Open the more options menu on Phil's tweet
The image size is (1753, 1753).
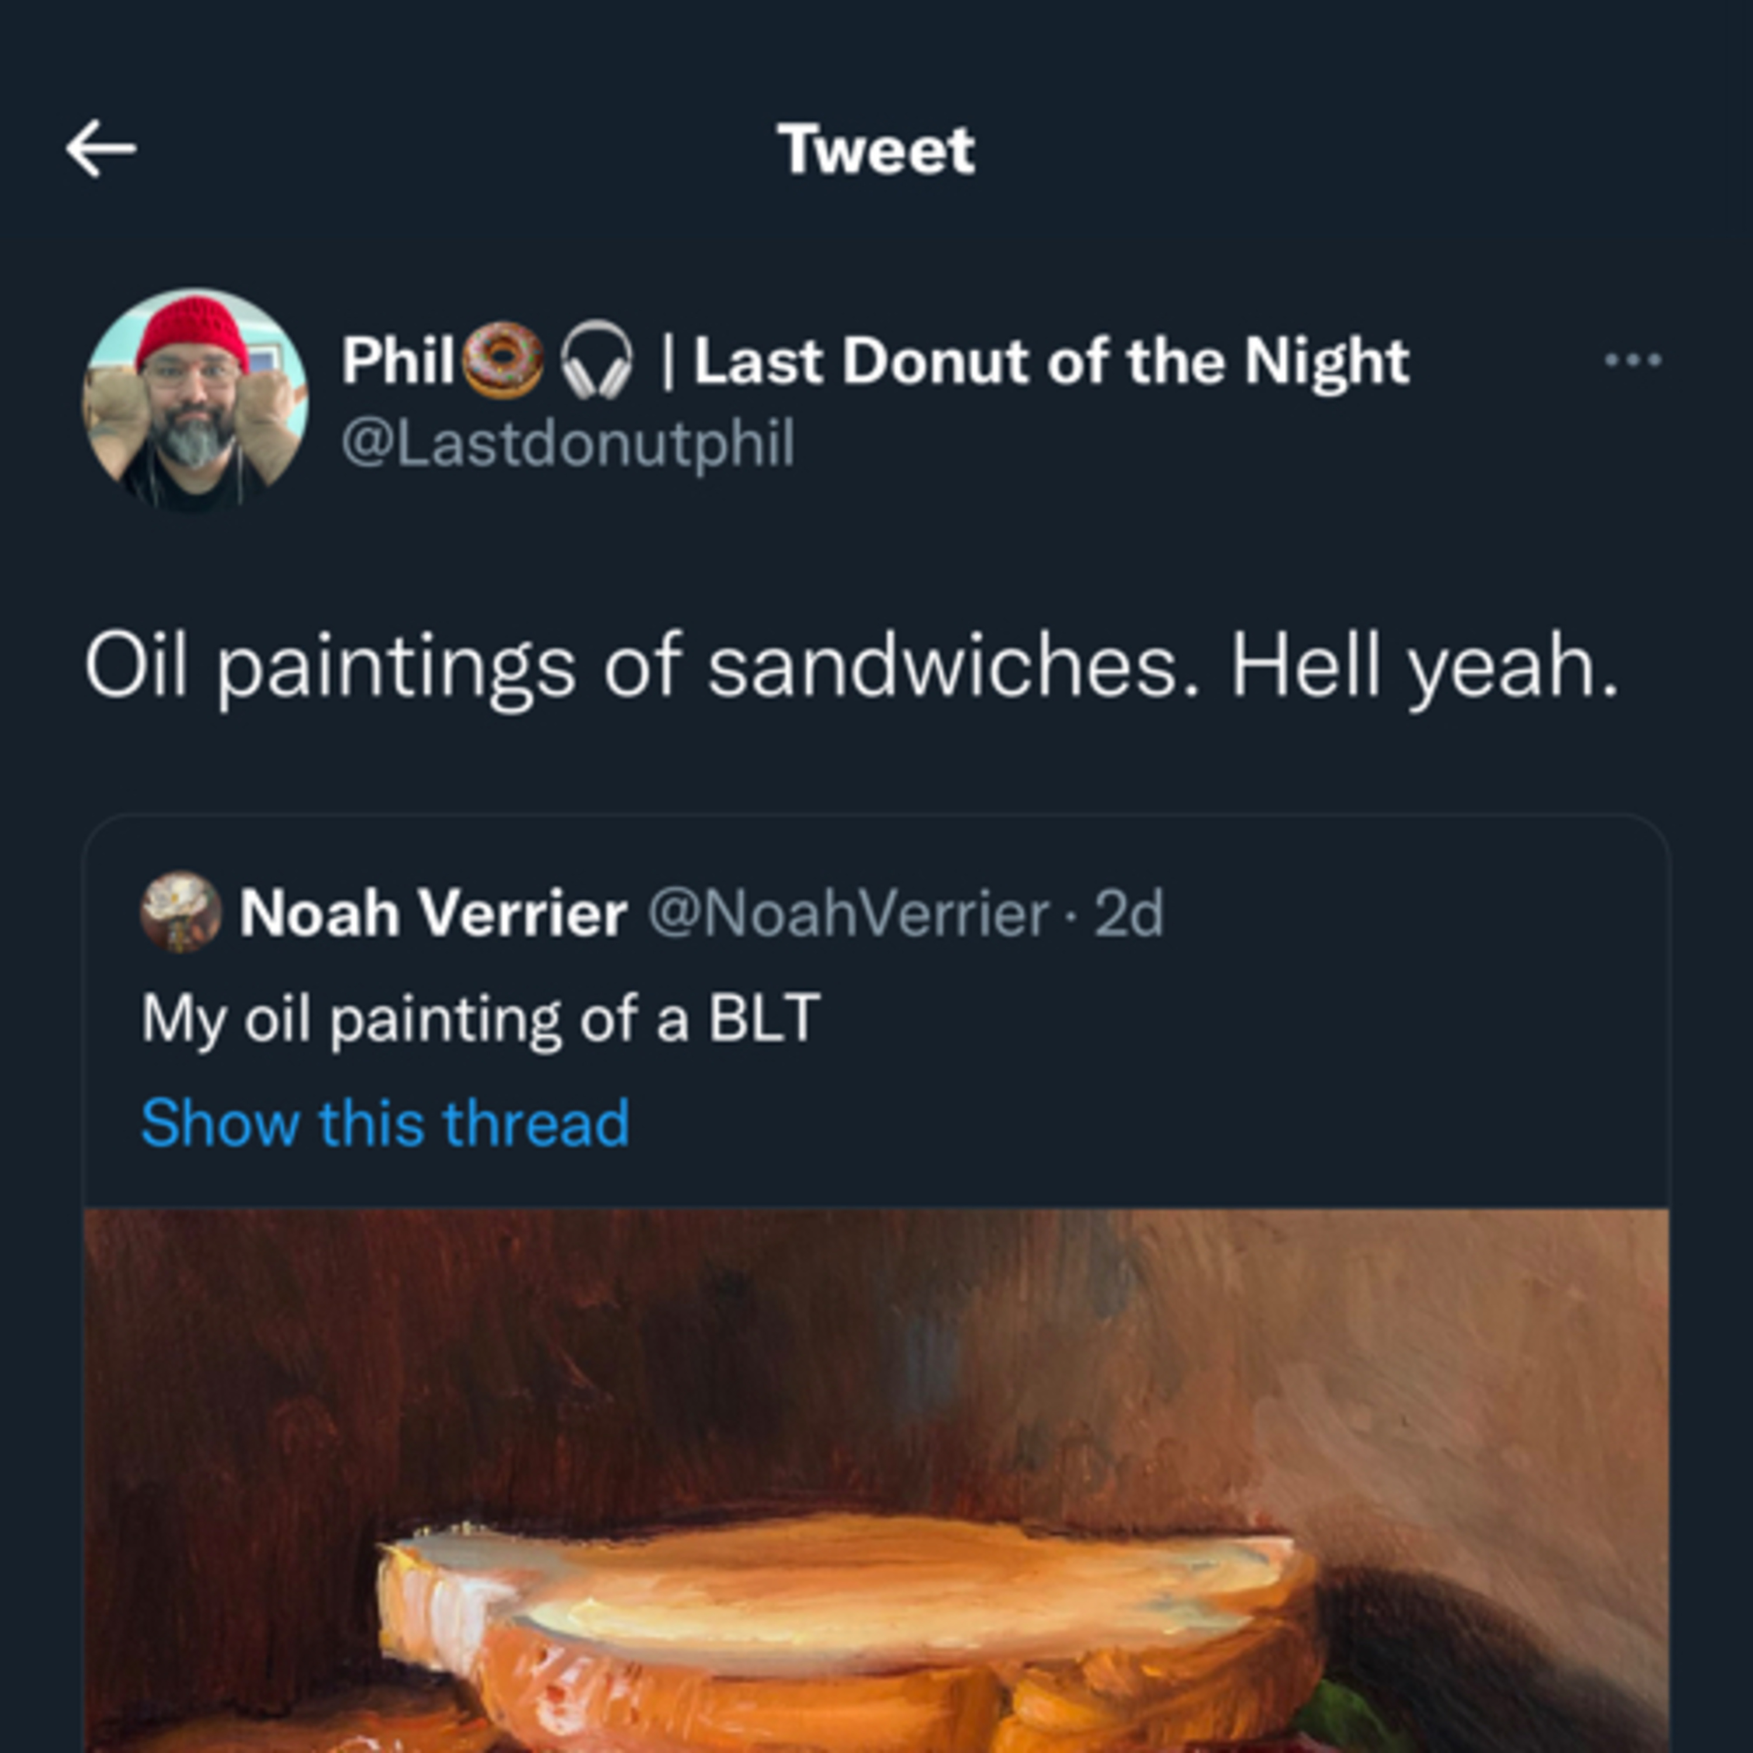1633,358
